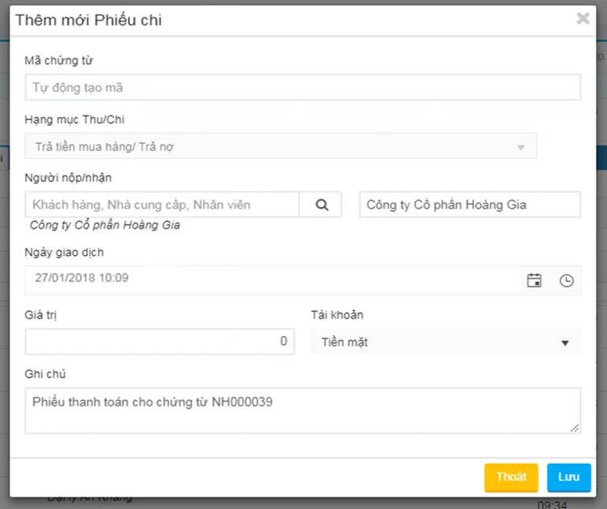Open the Tài khoản Tiền mặt dropdown
Screen dimensions: 607x509
pyautogui.click(x=446, y=341)
